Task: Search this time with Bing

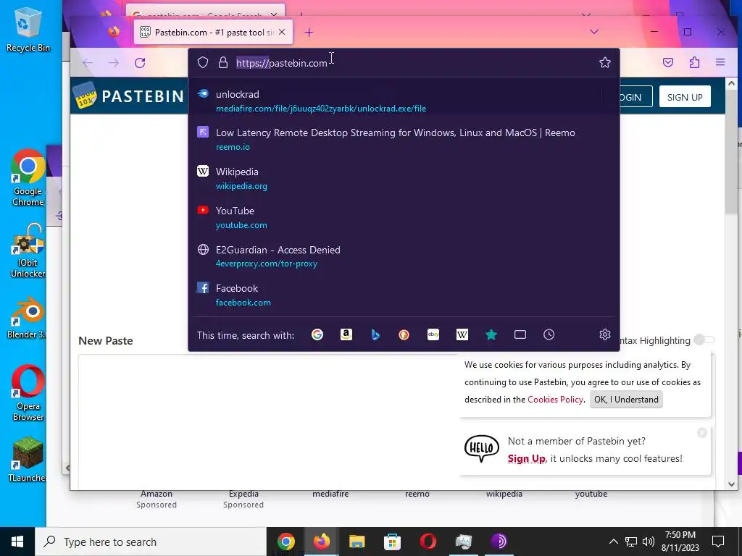Action: [375, 334]
